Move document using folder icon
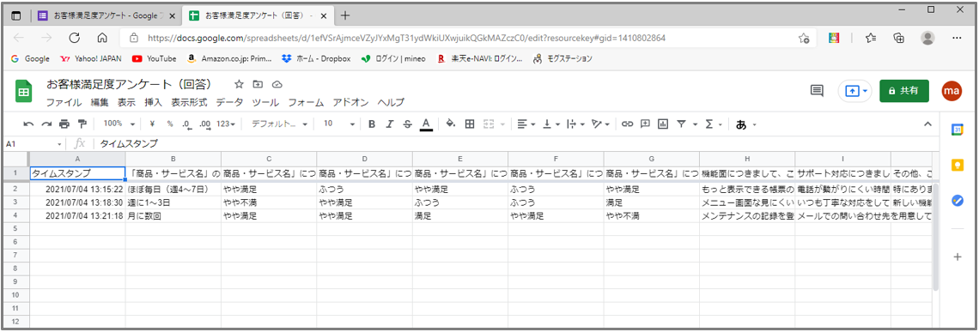979x332 pixels. coord(258,84)
